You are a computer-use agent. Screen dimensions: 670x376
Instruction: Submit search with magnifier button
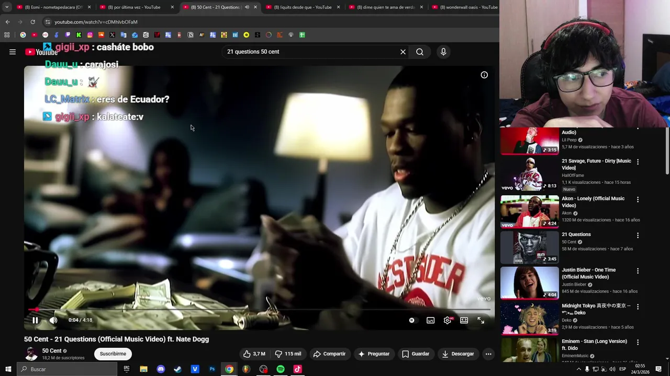[420, 52]
